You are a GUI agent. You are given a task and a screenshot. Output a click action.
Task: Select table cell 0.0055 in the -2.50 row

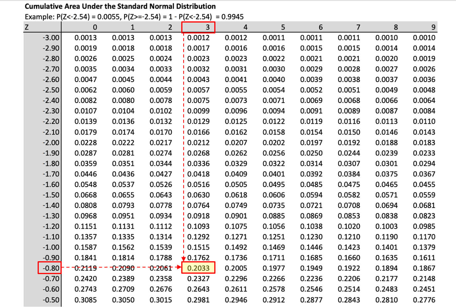click(x=236, y=90)
